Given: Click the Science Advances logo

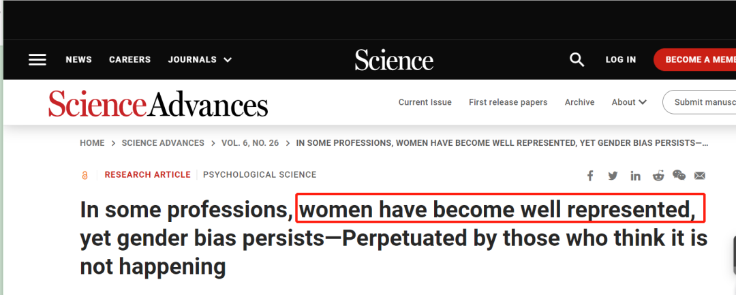Looking at the screenshot, I should click(x=157, y=104).
